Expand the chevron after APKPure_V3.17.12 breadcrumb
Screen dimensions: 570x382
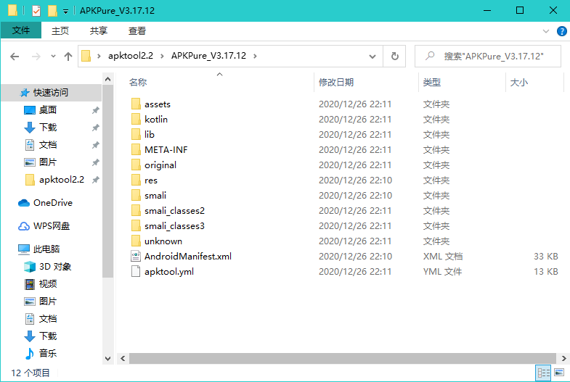(255, 57)
